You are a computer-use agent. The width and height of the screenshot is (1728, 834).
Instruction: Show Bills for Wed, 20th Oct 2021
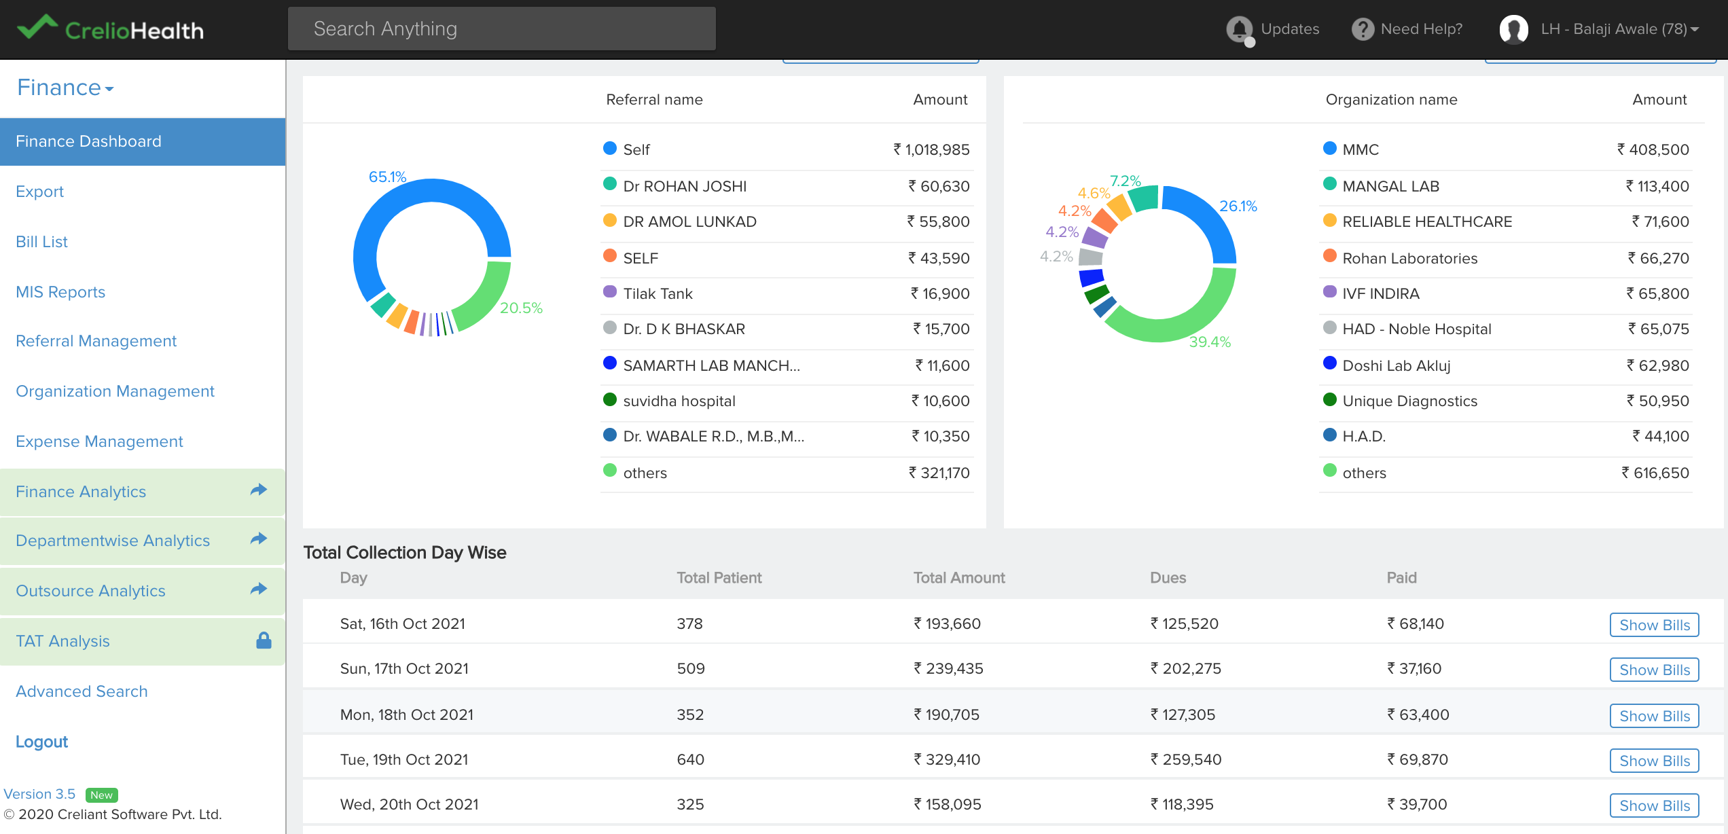(1655, 805)
